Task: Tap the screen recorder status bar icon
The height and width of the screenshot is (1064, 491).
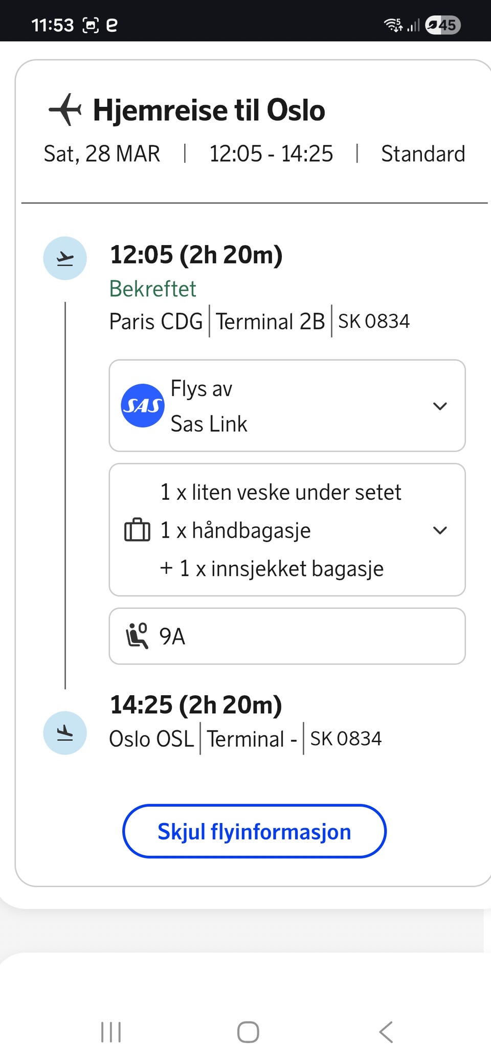Action: point(91,25)
